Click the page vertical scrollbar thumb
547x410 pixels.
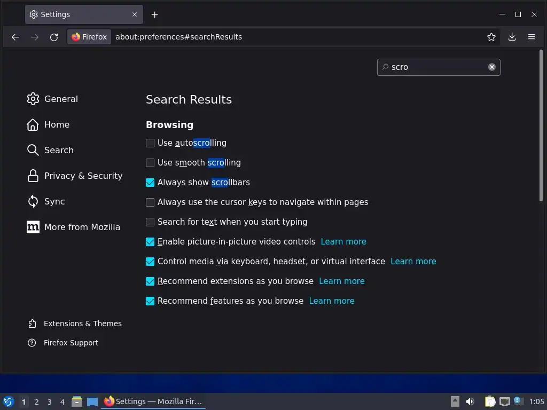pyautogui.click(x=541, y=125)
